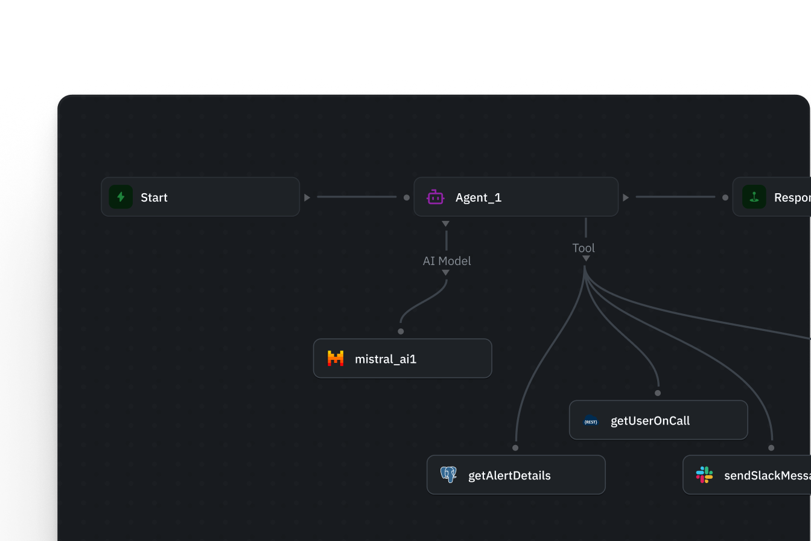Click the Tool connector label

584,248
